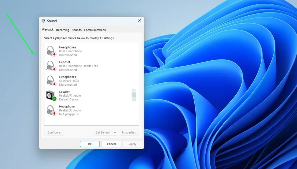Click the red disconnected badge on Bose Headphones
This screenshot has height=169, width=297.
point(54,54)
